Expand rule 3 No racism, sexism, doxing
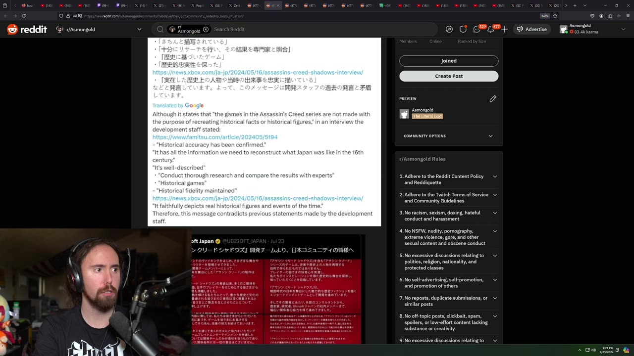 click(x=449, y=216)
